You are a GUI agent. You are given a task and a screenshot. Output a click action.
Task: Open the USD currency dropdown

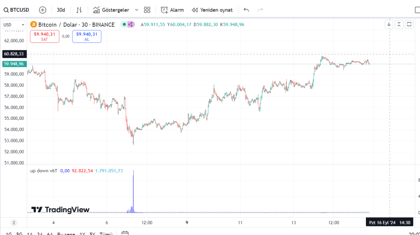coord(14,24)
